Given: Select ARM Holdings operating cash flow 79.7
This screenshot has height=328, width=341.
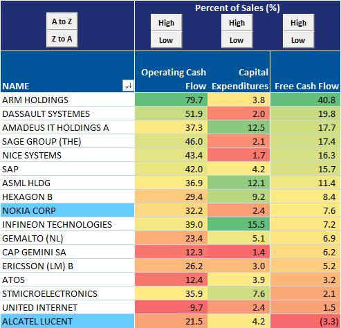Looking at the screenshot, I should [x=171, y=100].
